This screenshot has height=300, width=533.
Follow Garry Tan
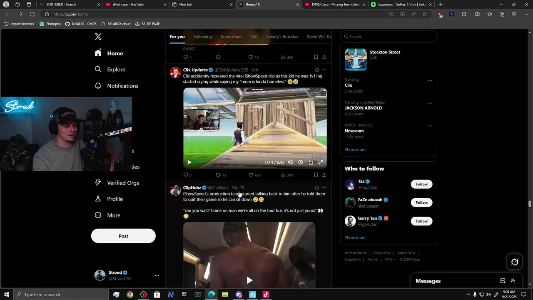click(x=421, y=221)
